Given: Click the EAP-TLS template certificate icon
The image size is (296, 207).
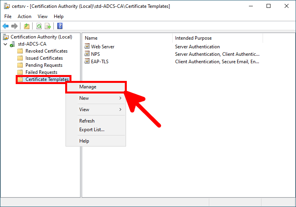Looking at the screenshot, I should [87, 61].
